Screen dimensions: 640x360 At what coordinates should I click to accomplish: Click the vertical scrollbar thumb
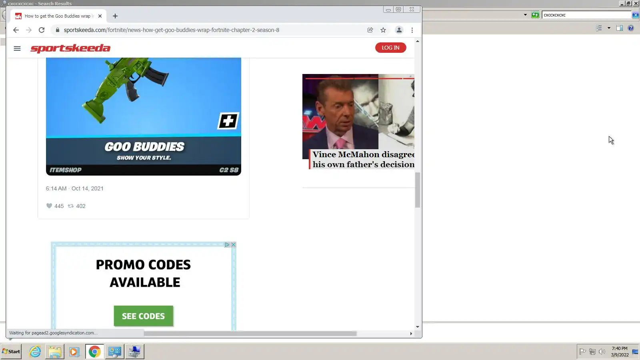click(x=418, y=190)
